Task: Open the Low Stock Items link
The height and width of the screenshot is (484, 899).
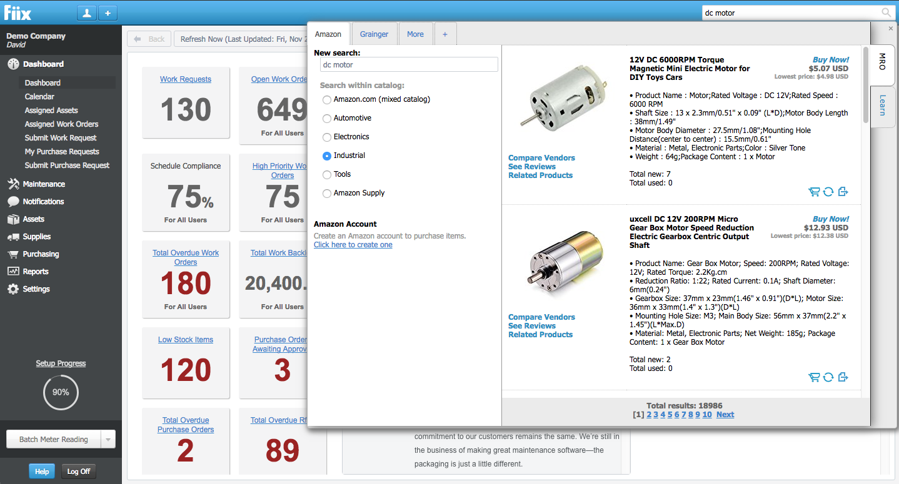Action: click(186, 340)
